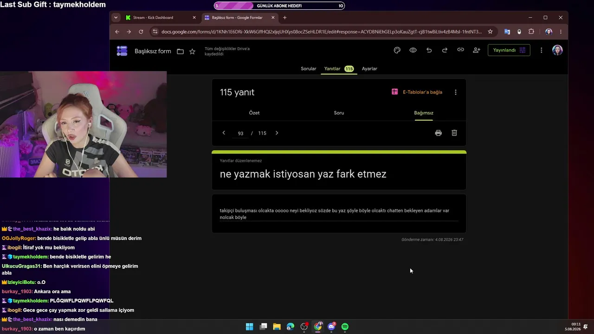The image size is (594, 334).
Task: Delete the current response
Action: 454,133
